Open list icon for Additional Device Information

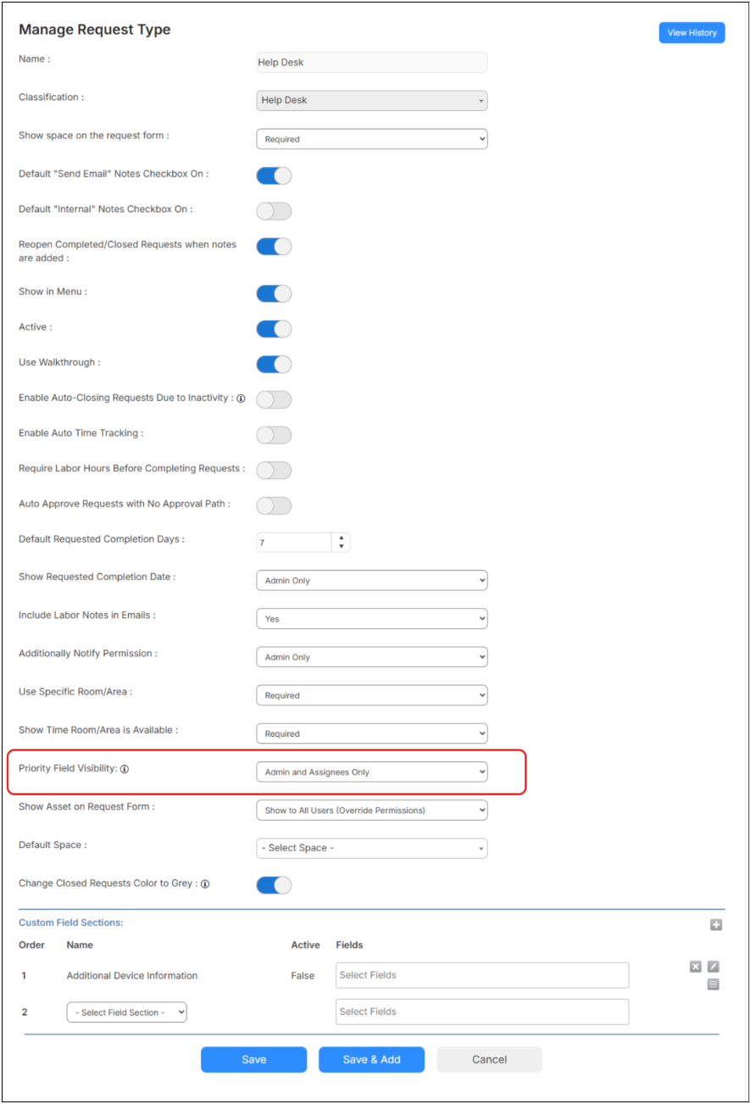click(714, 984)
